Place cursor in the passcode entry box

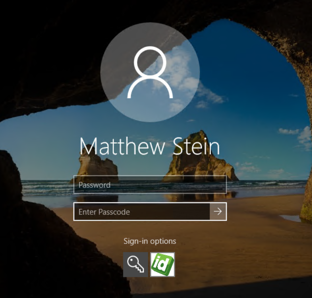138,212
